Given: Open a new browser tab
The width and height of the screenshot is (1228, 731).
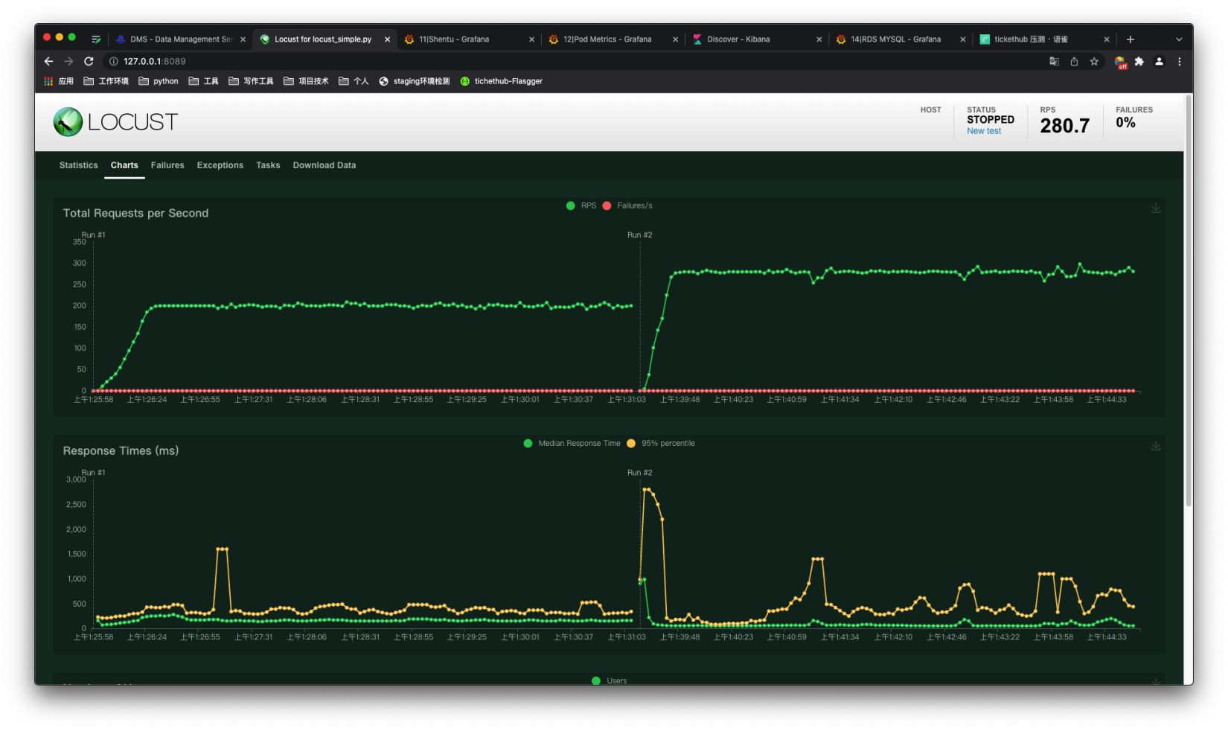Looking at the screenshot, I should (1130, 39).
